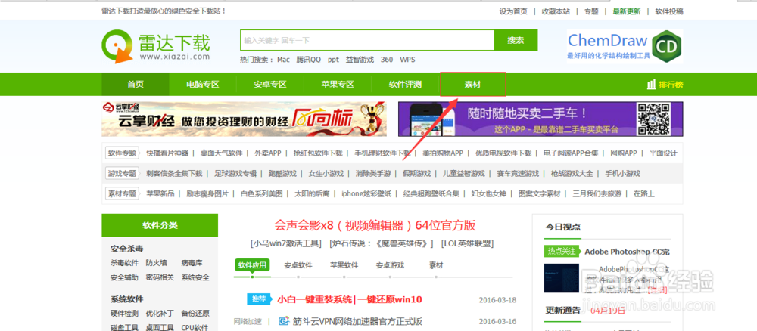Open 跑酷游戏 game topic link

pyautogui.click(x=282, y=174)
